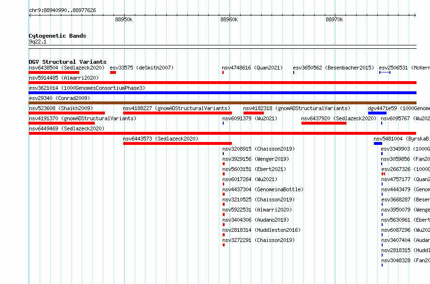Image resolution: width=430 pixels, height=284 pixels.
Task: Select the blue bar under dgv4471e59
Action: pos(377,113)
